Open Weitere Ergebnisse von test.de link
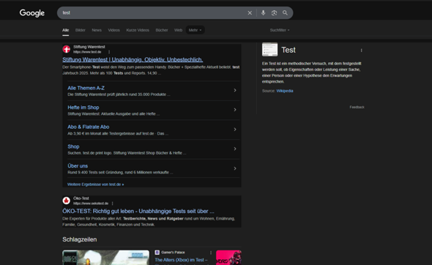 click(x=96, y=184)
